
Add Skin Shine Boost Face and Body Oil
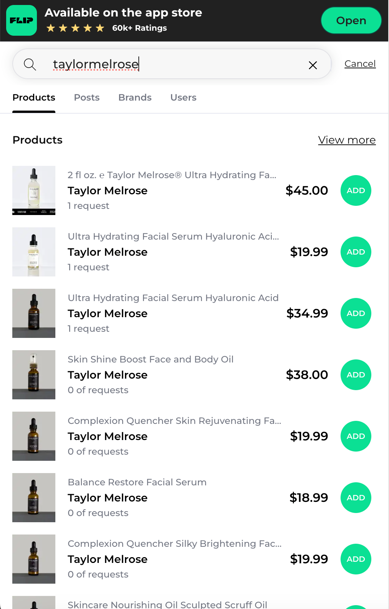(x=356, y=375)
